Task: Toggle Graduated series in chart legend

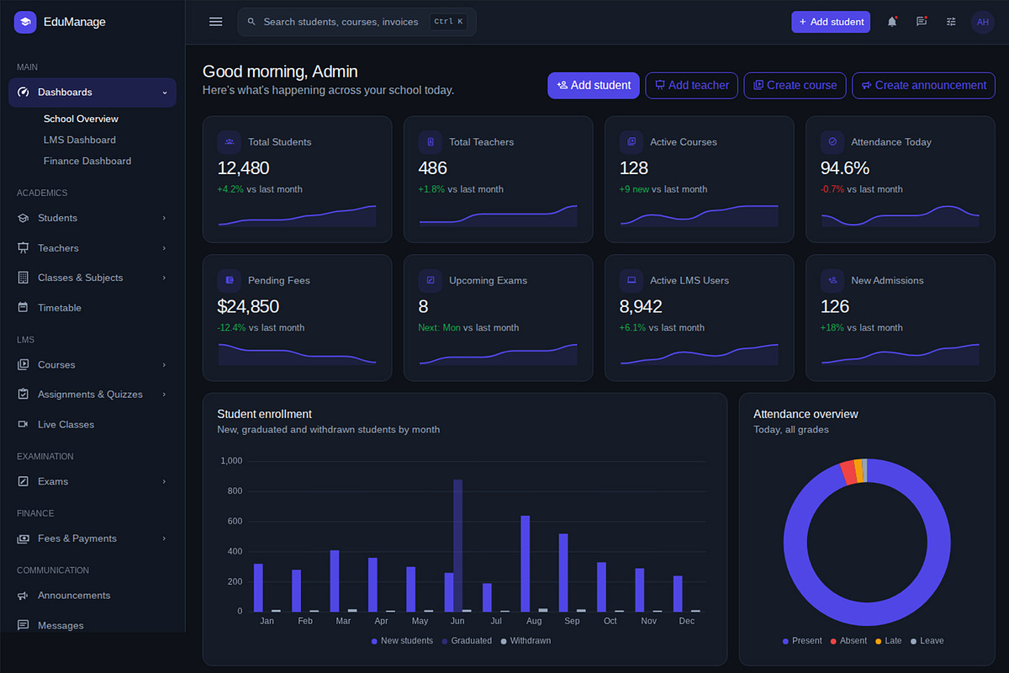Action: pyautogui.click(x=467, y=641)
